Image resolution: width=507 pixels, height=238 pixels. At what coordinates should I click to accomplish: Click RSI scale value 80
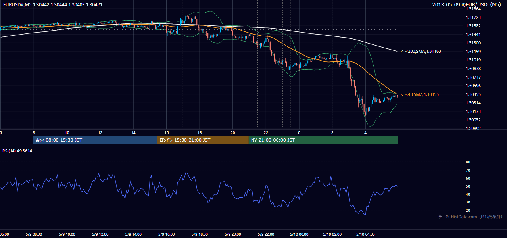[x=468, y=162]
